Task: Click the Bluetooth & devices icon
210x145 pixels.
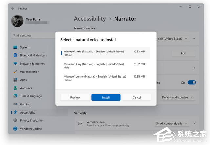Action: (15, 55)
